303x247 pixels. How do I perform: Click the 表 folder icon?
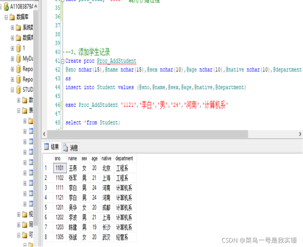[25, 111]
